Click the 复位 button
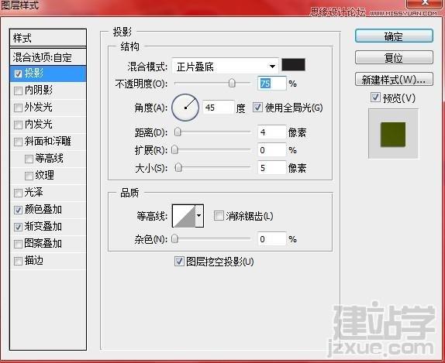 [394, 58]
